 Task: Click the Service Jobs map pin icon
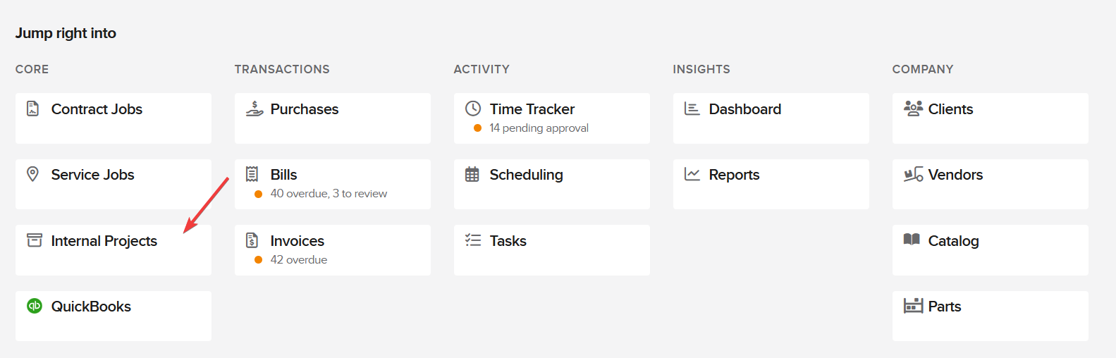(x=32, y=174)
